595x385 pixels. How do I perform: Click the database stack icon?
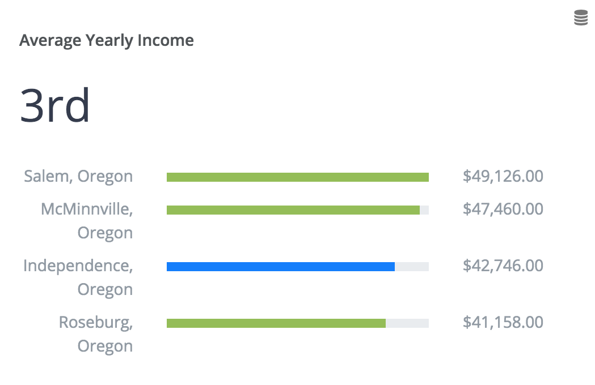pos(581,18)
